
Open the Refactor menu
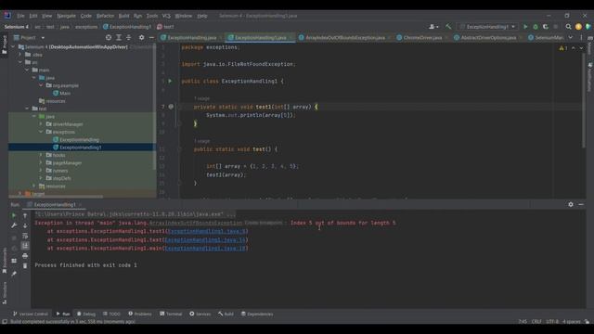pos(105,16)
